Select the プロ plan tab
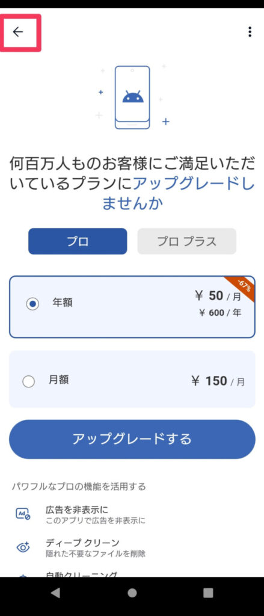 point(78,241)
